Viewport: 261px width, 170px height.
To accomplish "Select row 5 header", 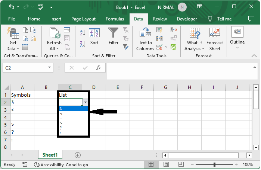I will coord(5,125).
